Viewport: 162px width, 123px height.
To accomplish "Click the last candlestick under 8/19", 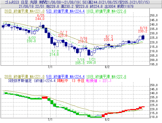I will (143, 37).
